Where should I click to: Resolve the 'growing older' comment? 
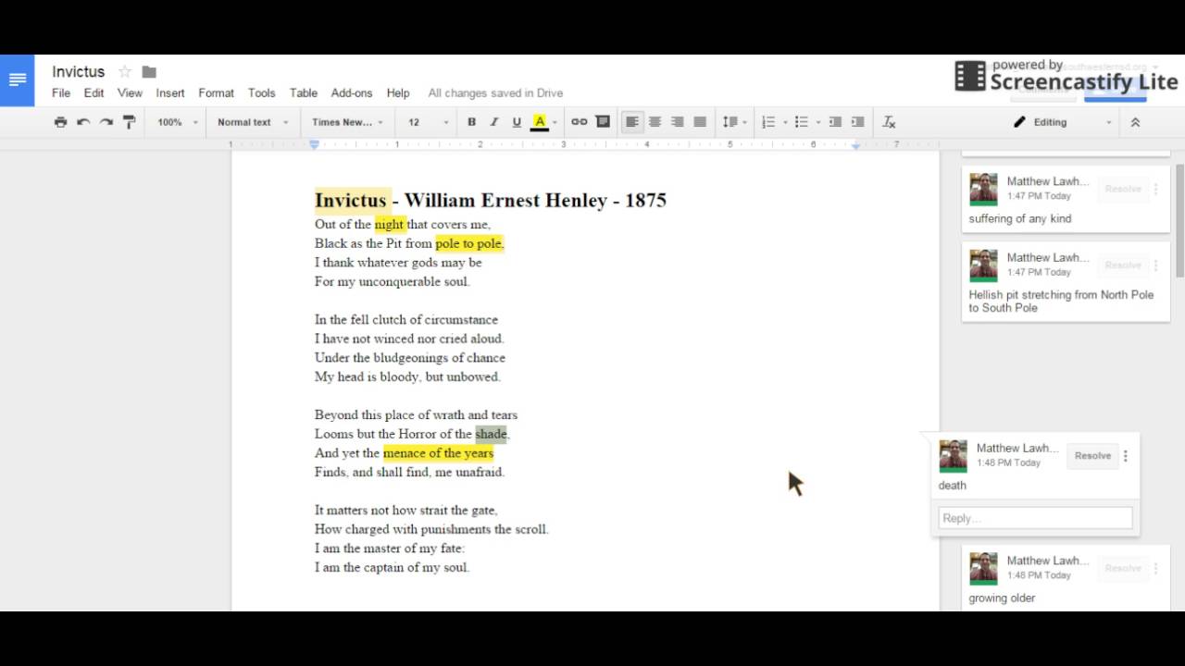coord(1122,568)
